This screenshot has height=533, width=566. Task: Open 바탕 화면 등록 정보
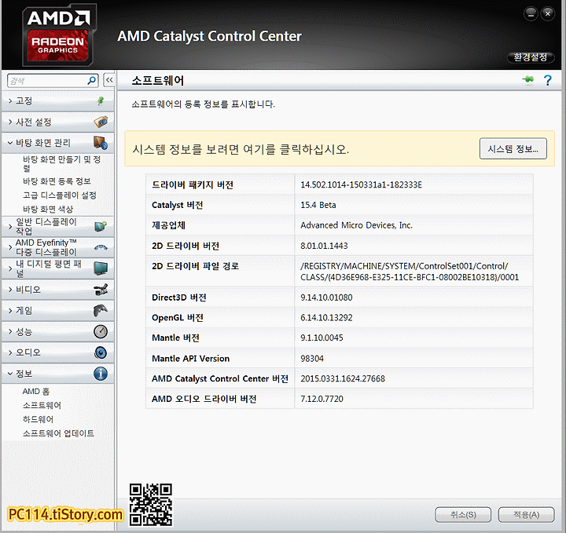tap(57, 181)
